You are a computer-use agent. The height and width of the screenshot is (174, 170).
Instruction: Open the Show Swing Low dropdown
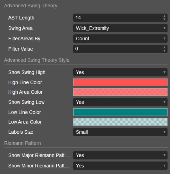coord(120,102)
